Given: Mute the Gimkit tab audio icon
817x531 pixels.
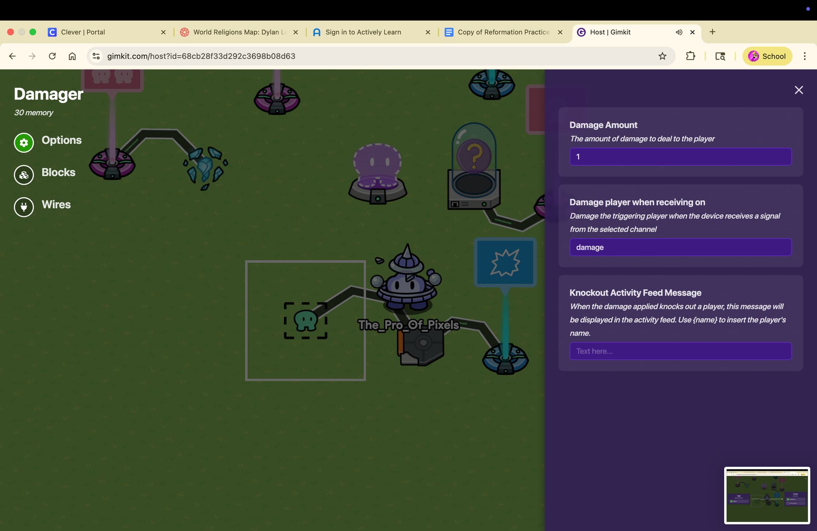Looking at the screenshot, I should 679,32.
